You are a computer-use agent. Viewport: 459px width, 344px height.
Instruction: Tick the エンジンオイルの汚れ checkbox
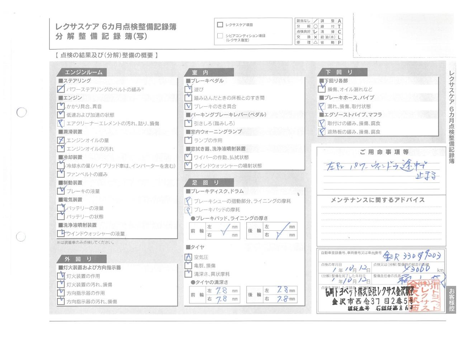(x=61, y=149)
